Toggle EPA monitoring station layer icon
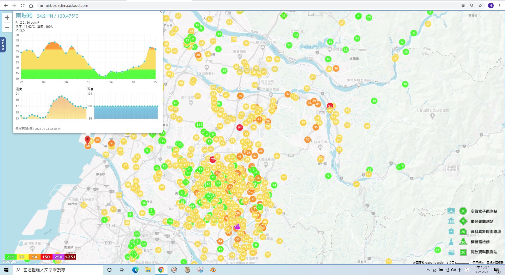This screenshot has width=505, height=275. coord(451,221)
